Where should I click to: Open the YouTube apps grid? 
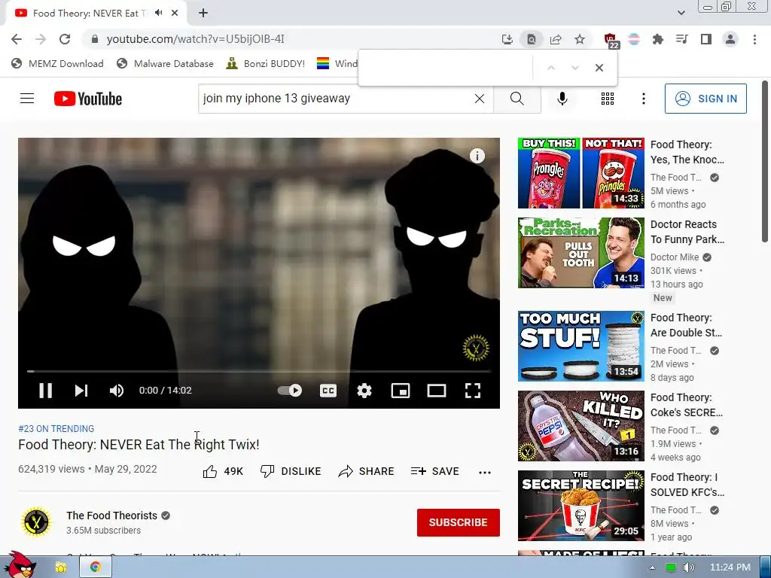608,99
